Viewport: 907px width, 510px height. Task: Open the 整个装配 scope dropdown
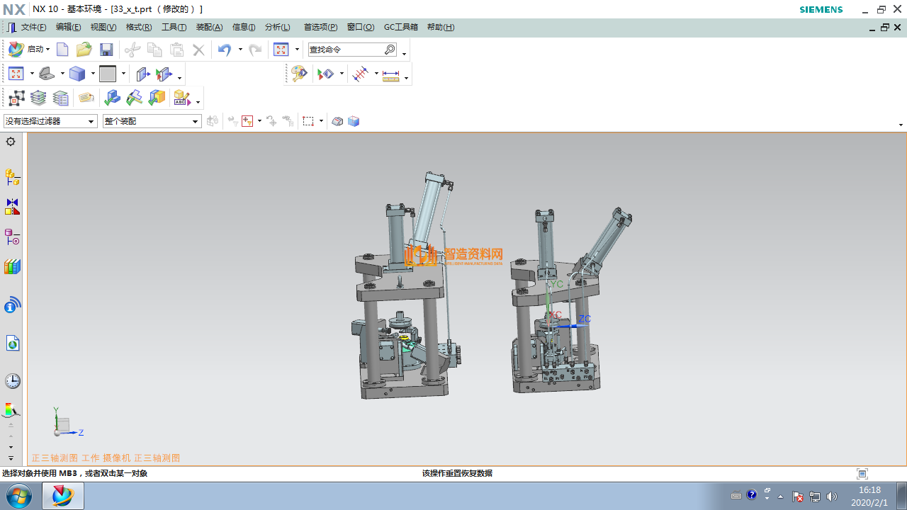(x=196, y=122)
